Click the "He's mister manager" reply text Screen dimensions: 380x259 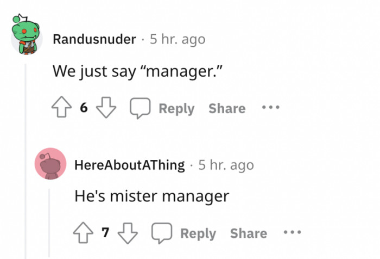pos(151,196)
